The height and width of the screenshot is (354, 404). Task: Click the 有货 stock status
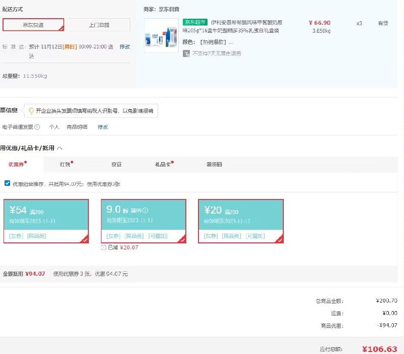[383, 23]
